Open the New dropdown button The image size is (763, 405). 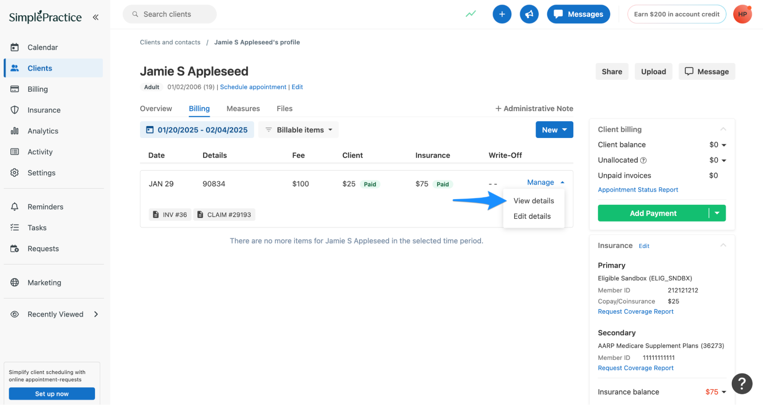(554, 130)
